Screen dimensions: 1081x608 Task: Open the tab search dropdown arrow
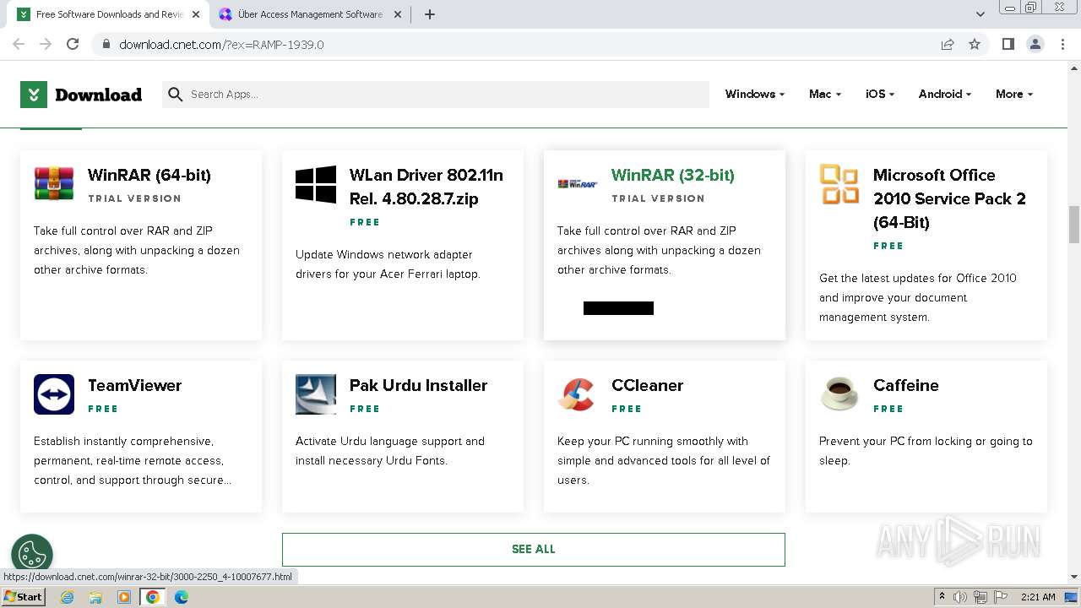click(x=980, y=14)
